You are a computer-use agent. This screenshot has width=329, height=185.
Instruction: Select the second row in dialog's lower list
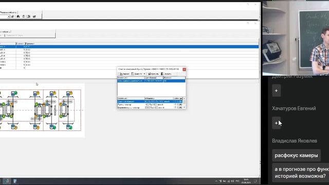[150, 104]
